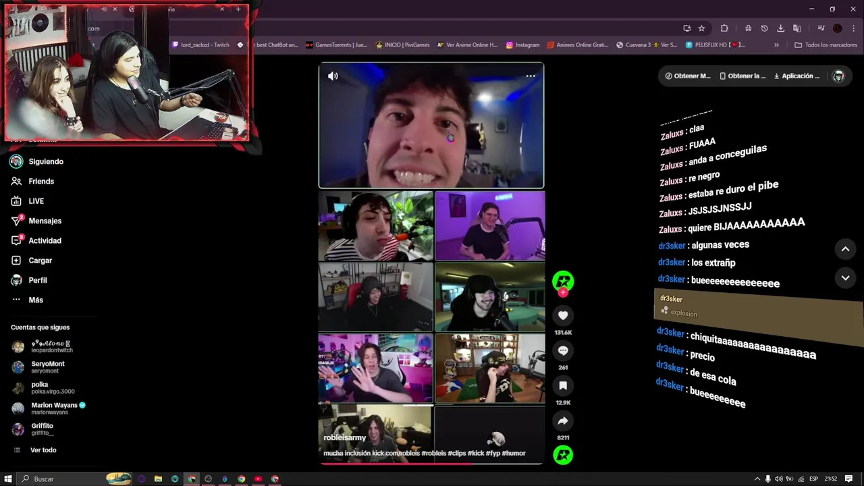
Task: Open Friends in the TikTok sidebar
Action: tap(33, 181)
